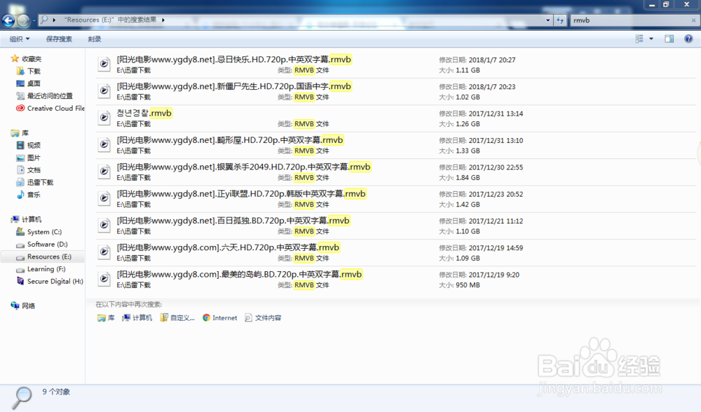The height and width of the screenshot is (412, 701).
Task: Select 计算机 in navigation pane
Action: 27,219
